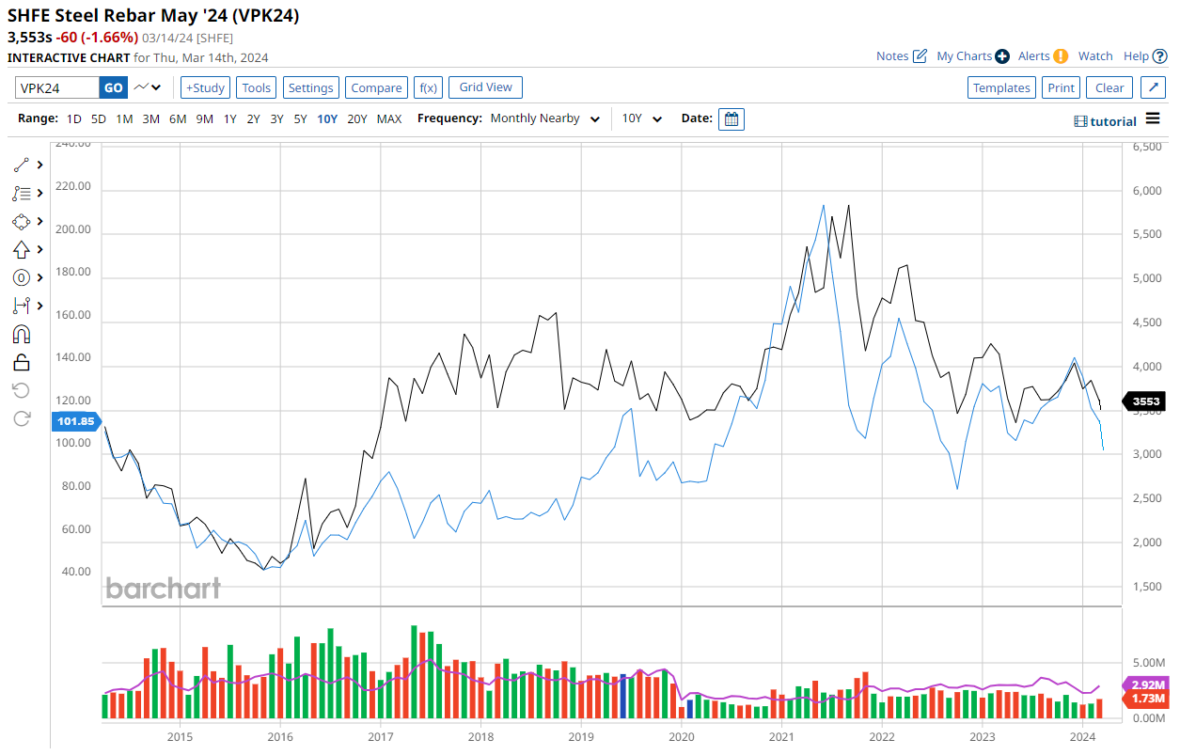This screenshot has height=755, width=1180.
Task: Open the chart type line-style dropdown
Action: pyautogui.click(x=148, y=87)
